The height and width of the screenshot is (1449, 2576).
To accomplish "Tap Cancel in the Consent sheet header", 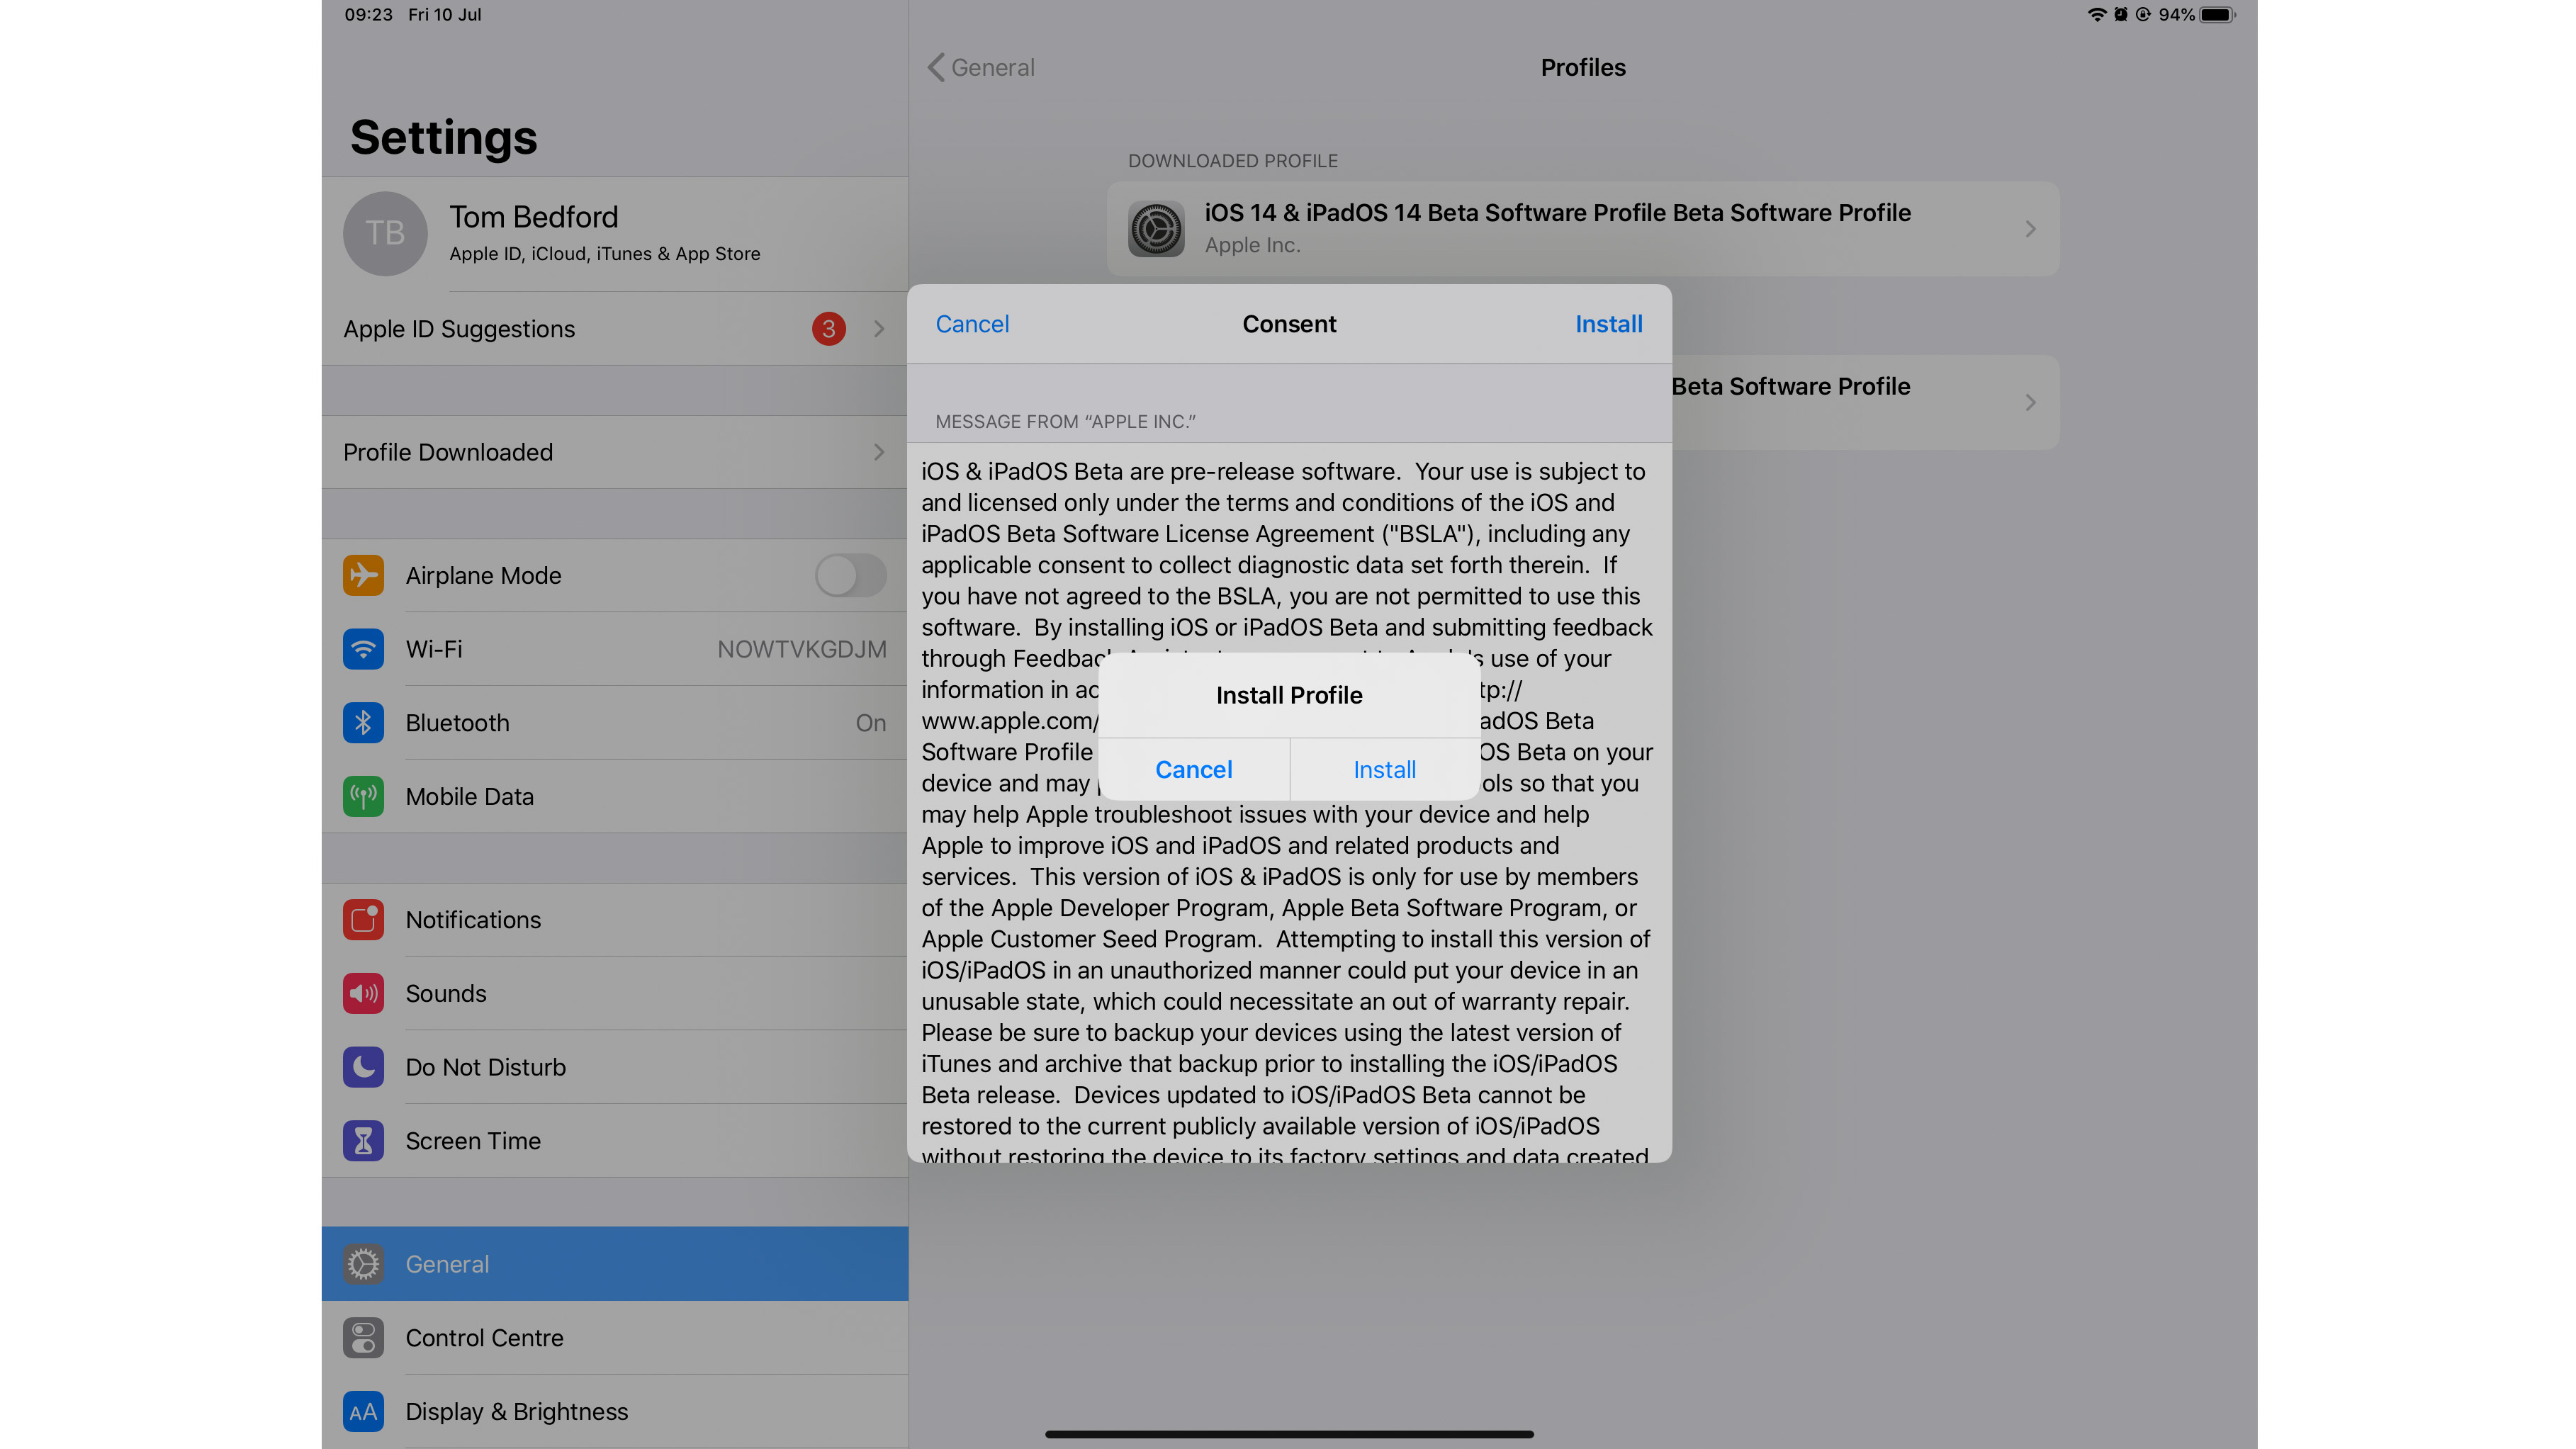I will point(972,324).
